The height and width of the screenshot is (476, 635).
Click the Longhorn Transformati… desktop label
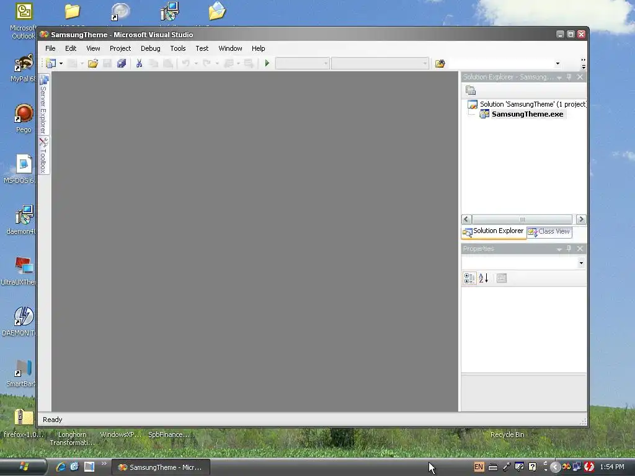click(73, 438)
